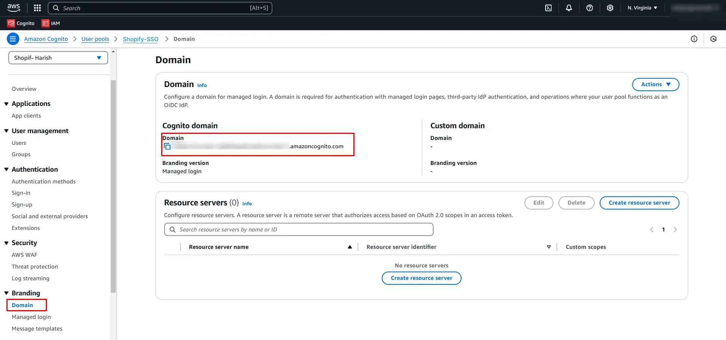The width and height of the screenshot is (726, 340).
Task: Copy the Cognito domain with copy icon
Action: 167,146
